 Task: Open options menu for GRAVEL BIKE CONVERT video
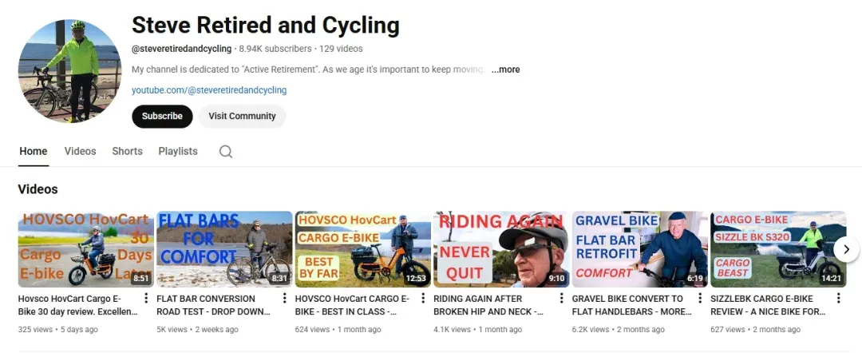[701, 299]
